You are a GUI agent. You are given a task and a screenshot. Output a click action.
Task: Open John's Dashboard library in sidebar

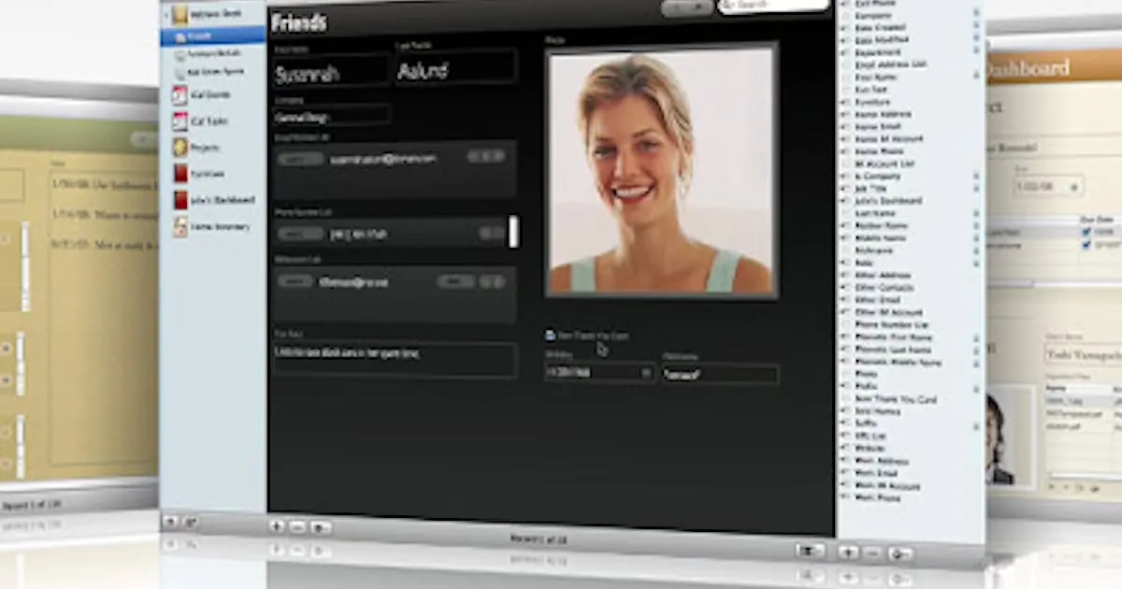[x=222, y=200]
